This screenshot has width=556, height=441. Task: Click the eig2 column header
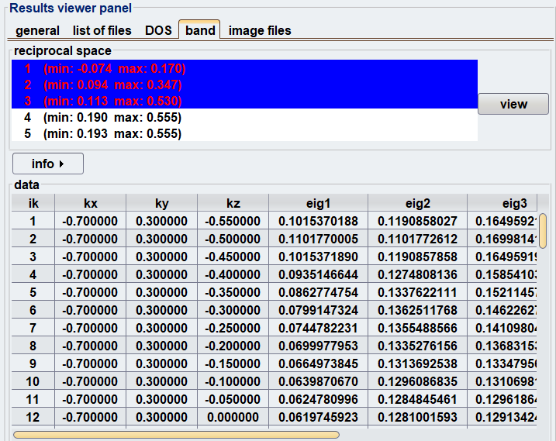click(x=417, y=203)
